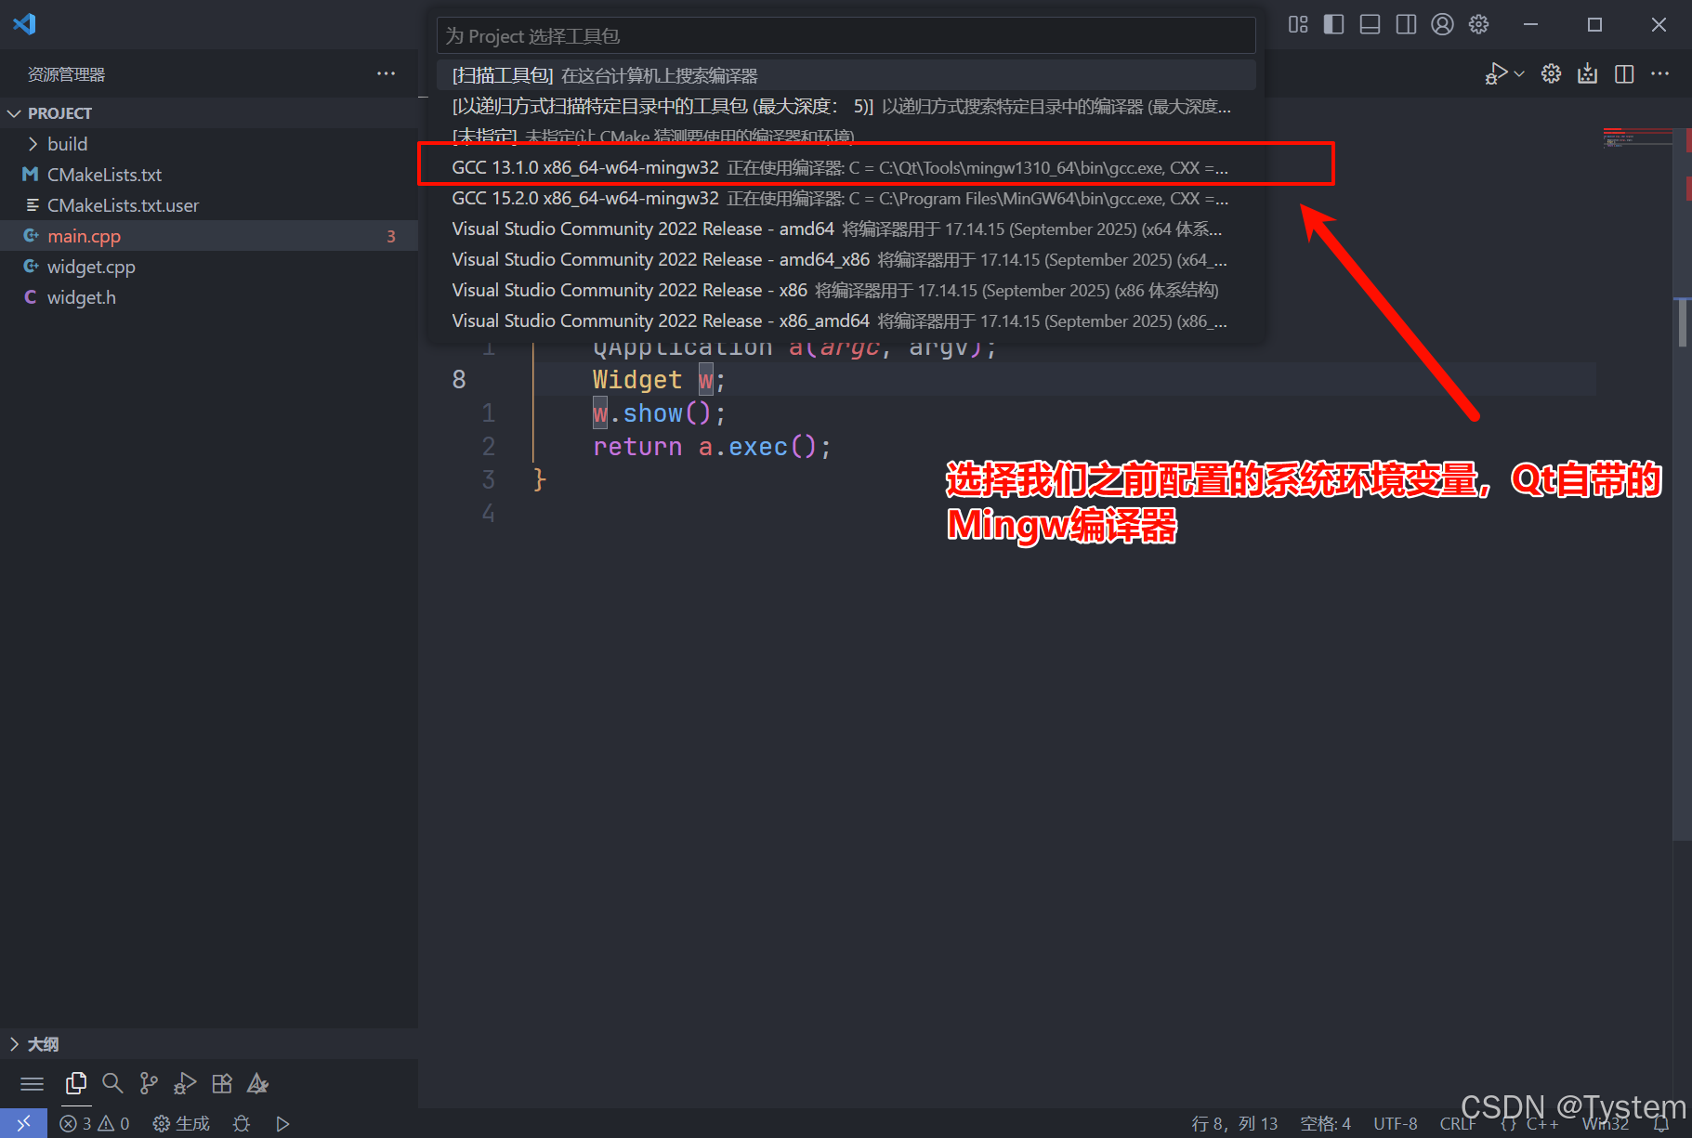Open the Manage gear in title bar
This screenshot has width=1692, height=1138.
coord(1478,24)
